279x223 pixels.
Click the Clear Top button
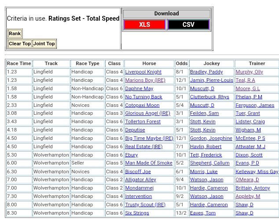tap(20, 44)
